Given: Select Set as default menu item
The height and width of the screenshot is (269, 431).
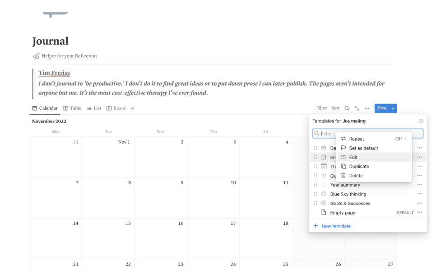Looking at the screenshot, I should coord(374,148).
